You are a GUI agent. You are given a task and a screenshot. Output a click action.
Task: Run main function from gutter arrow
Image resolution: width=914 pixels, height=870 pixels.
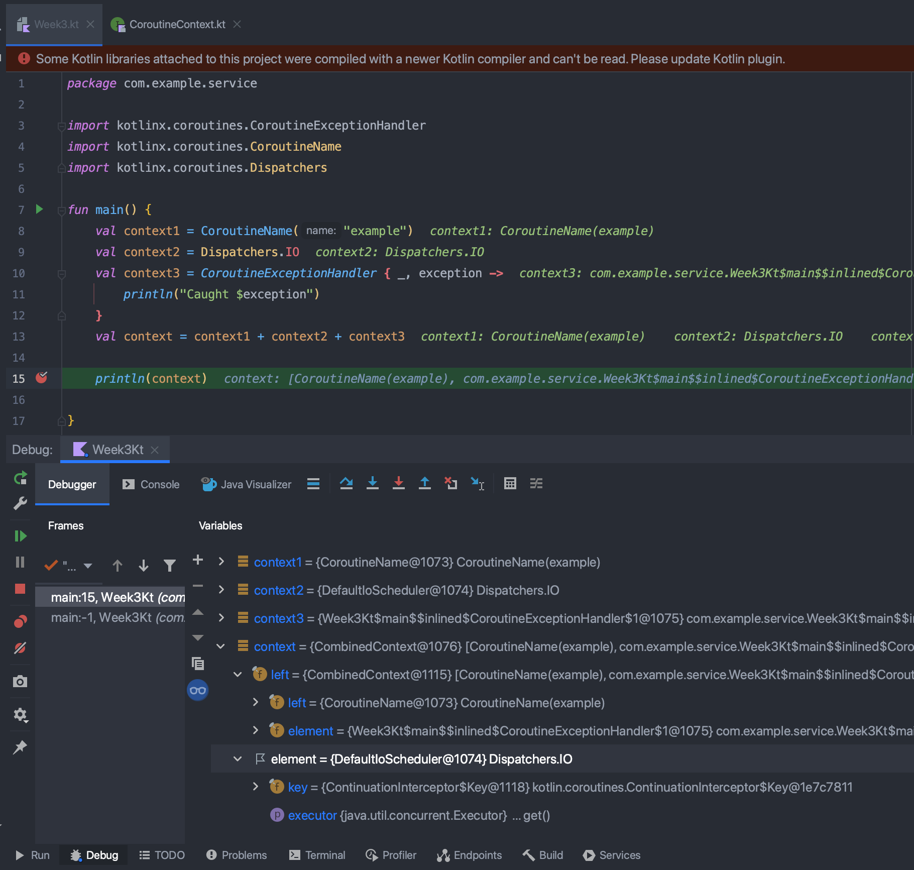point(39,209)
